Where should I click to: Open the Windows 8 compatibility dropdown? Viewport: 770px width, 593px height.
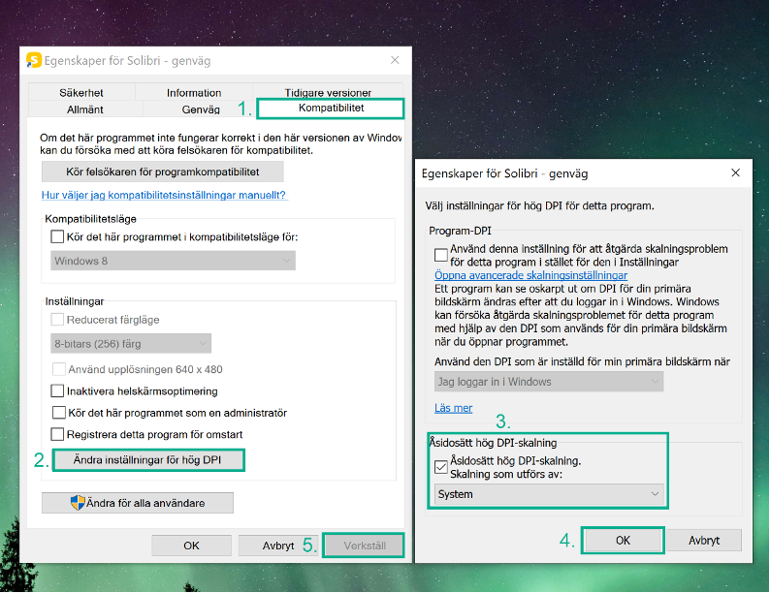coord(173,261)
